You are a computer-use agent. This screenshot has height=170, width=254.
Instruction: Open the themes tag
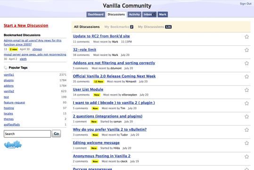(8, 119)
